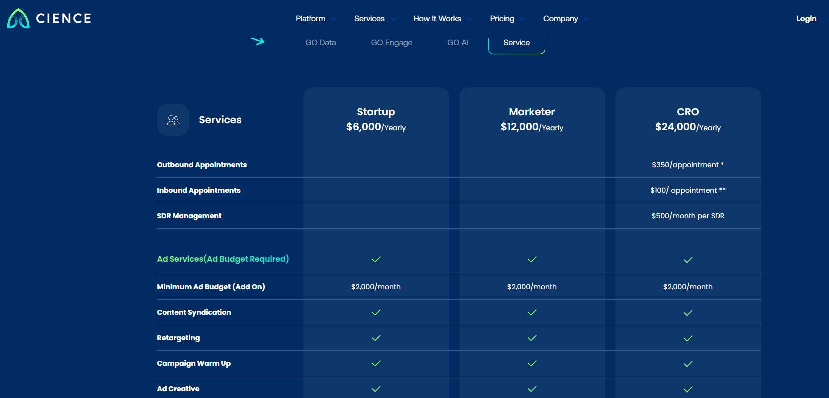Viewport: 829px width, 398px height.
Task: Click the Services people icon
Action: click(173, 120)
